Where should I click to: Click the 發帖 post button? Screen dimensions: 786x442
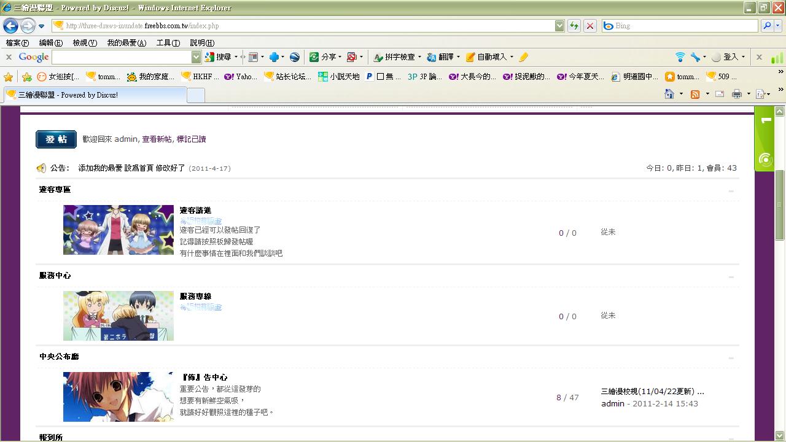[56, 139]
